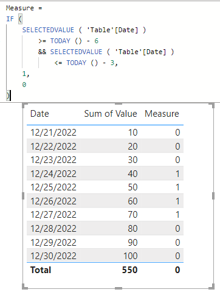Click the value 100 cell
Image resolution: width=220 pixels, height=295 pixels.
coord(131,255)
